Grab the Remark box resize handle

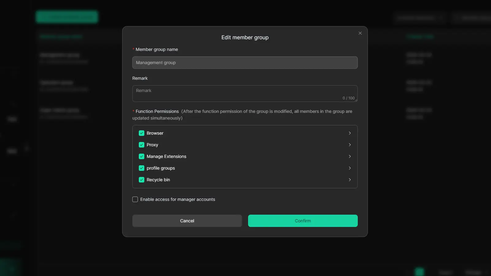(356, 100)
